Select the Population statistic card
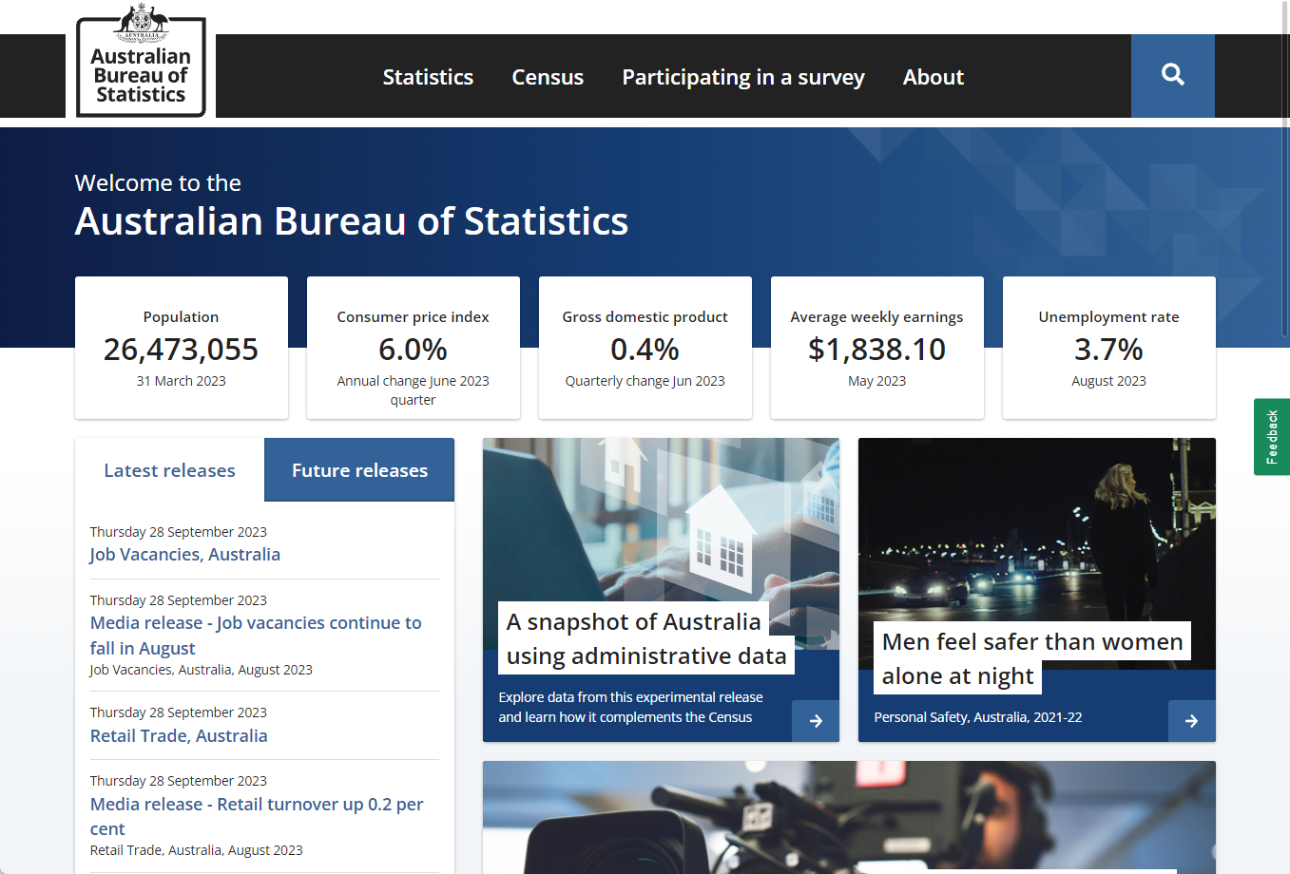Viewport: 1290px width, 874px height. pyautogui.click(x=182, y=348)
